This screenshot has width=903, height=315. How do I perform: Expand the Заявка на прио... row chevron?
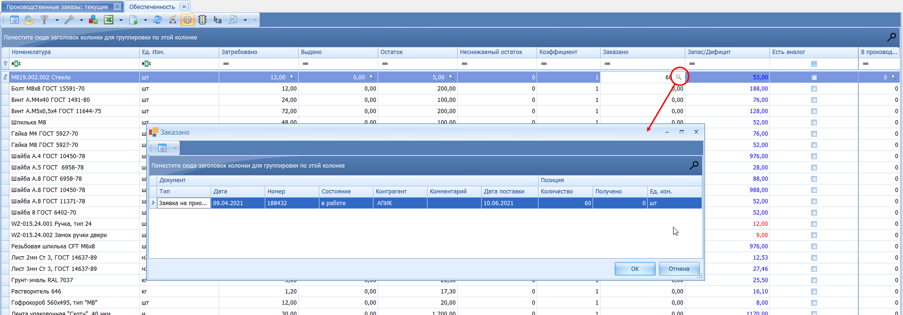[153, 203]
